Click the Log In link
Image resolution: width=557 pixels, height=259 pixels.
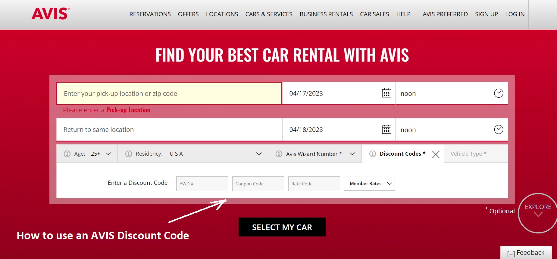(515, 14)
